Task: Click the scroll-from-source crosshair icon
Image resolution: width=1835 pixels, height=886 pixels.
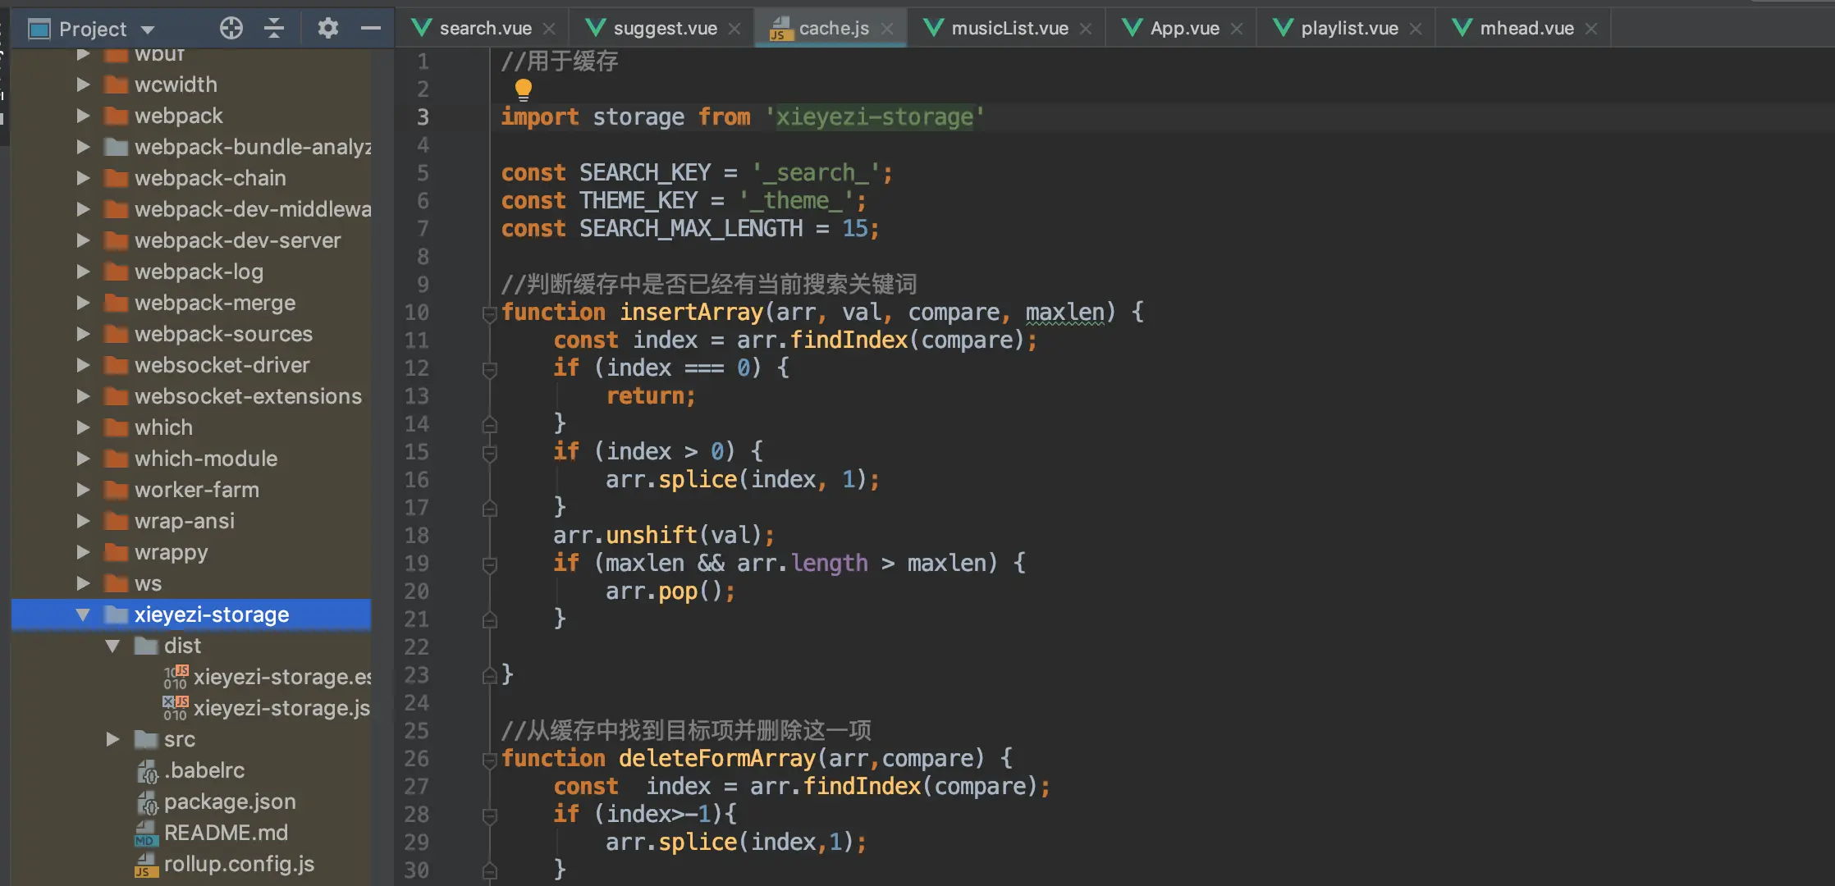Action: point(231,27)
